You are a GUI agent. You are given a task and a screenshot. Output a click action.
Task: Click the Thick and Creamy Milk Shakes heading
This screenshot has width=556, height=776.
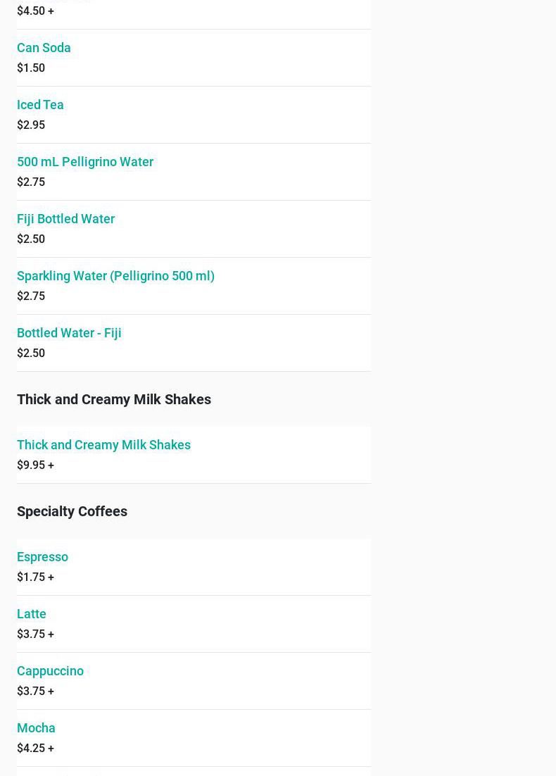coord(114,399)
